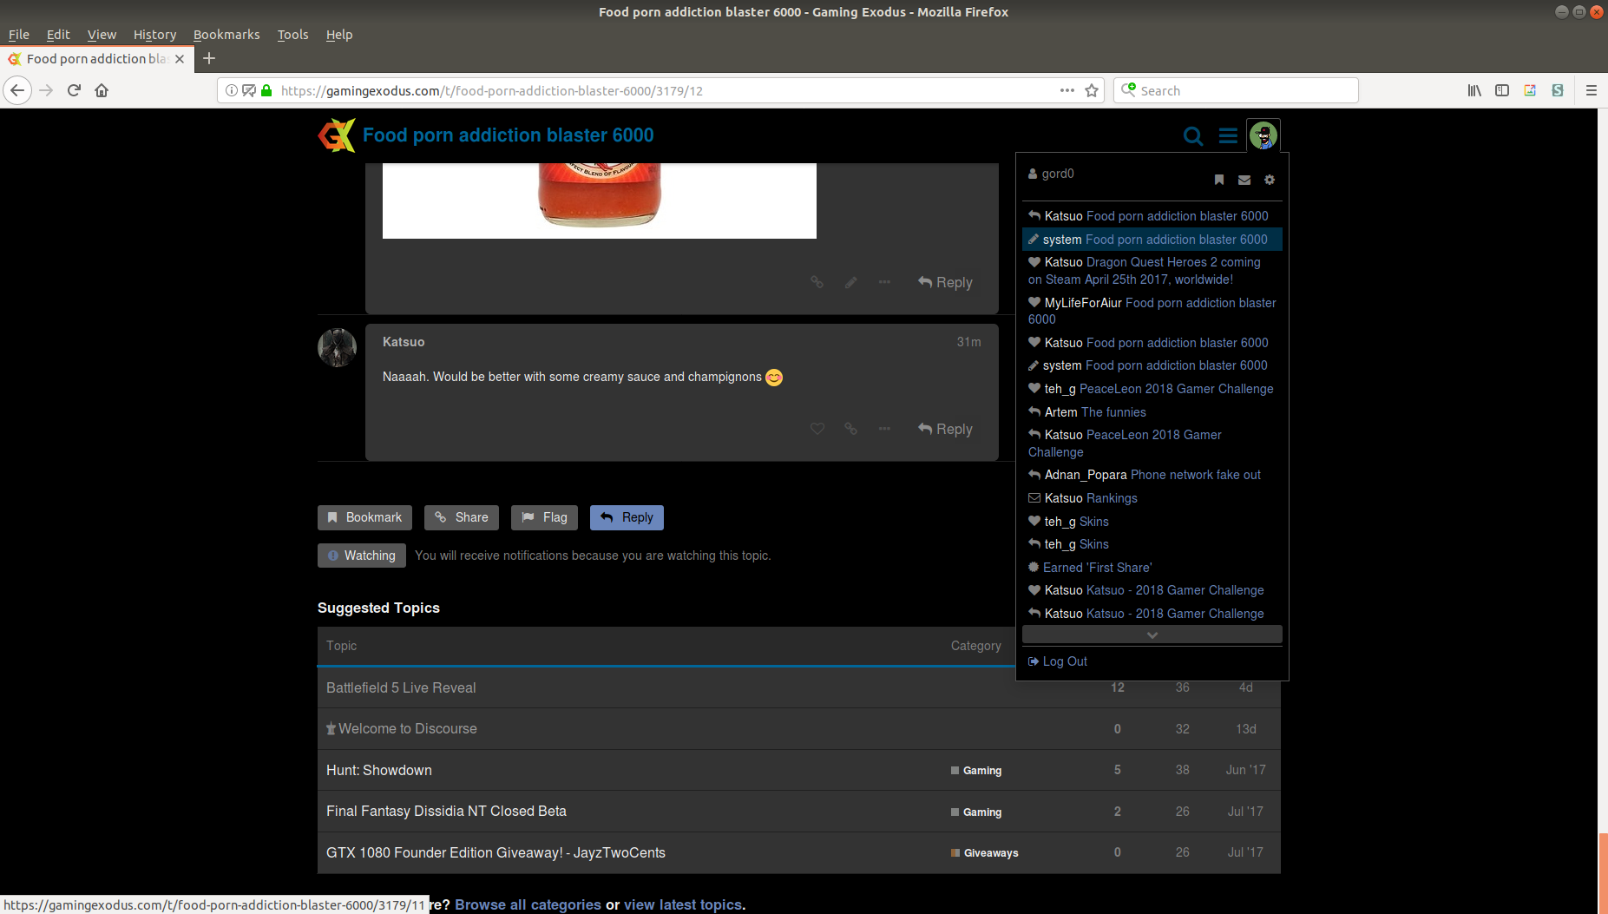Expand more notifications chevron

click(x=1152, y=635)
